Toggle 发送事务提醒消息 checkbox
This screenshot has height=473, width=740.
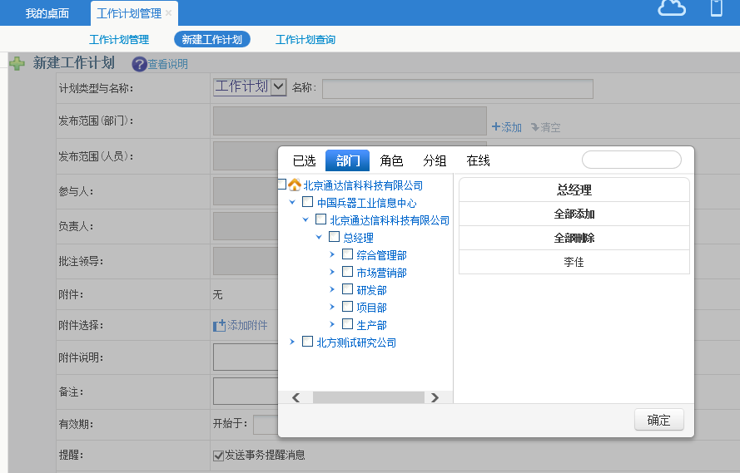tap(219, 456)
